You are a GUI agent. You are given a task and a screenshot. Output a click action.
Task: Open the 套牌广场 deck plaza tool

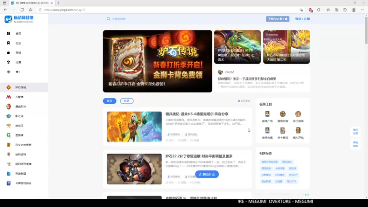(x=267, y=117)
